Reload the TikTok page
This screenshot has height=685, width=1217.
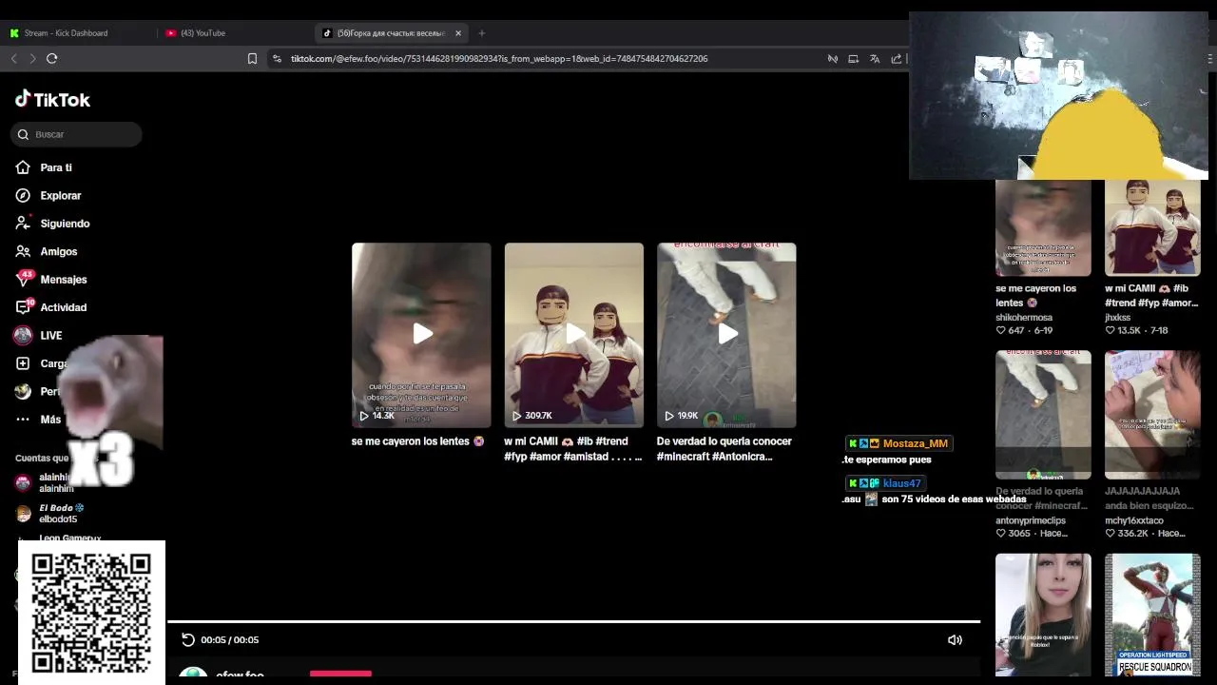click(51, 58)
